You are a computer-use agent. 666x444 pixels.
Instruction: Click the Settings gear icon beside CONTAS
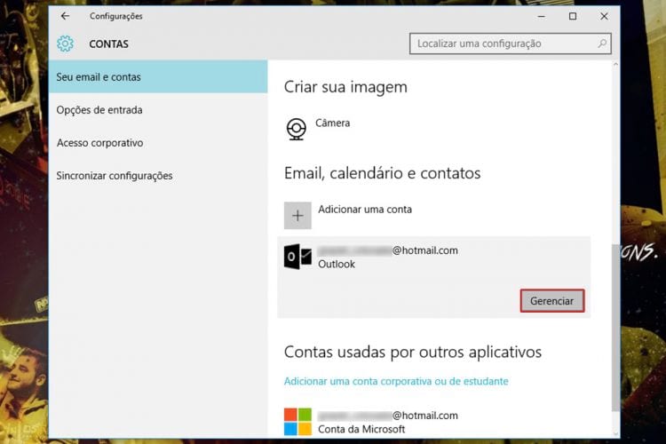pos(65,44)
